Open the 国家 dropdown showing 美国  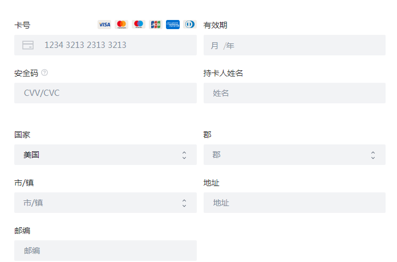(106, 155)
